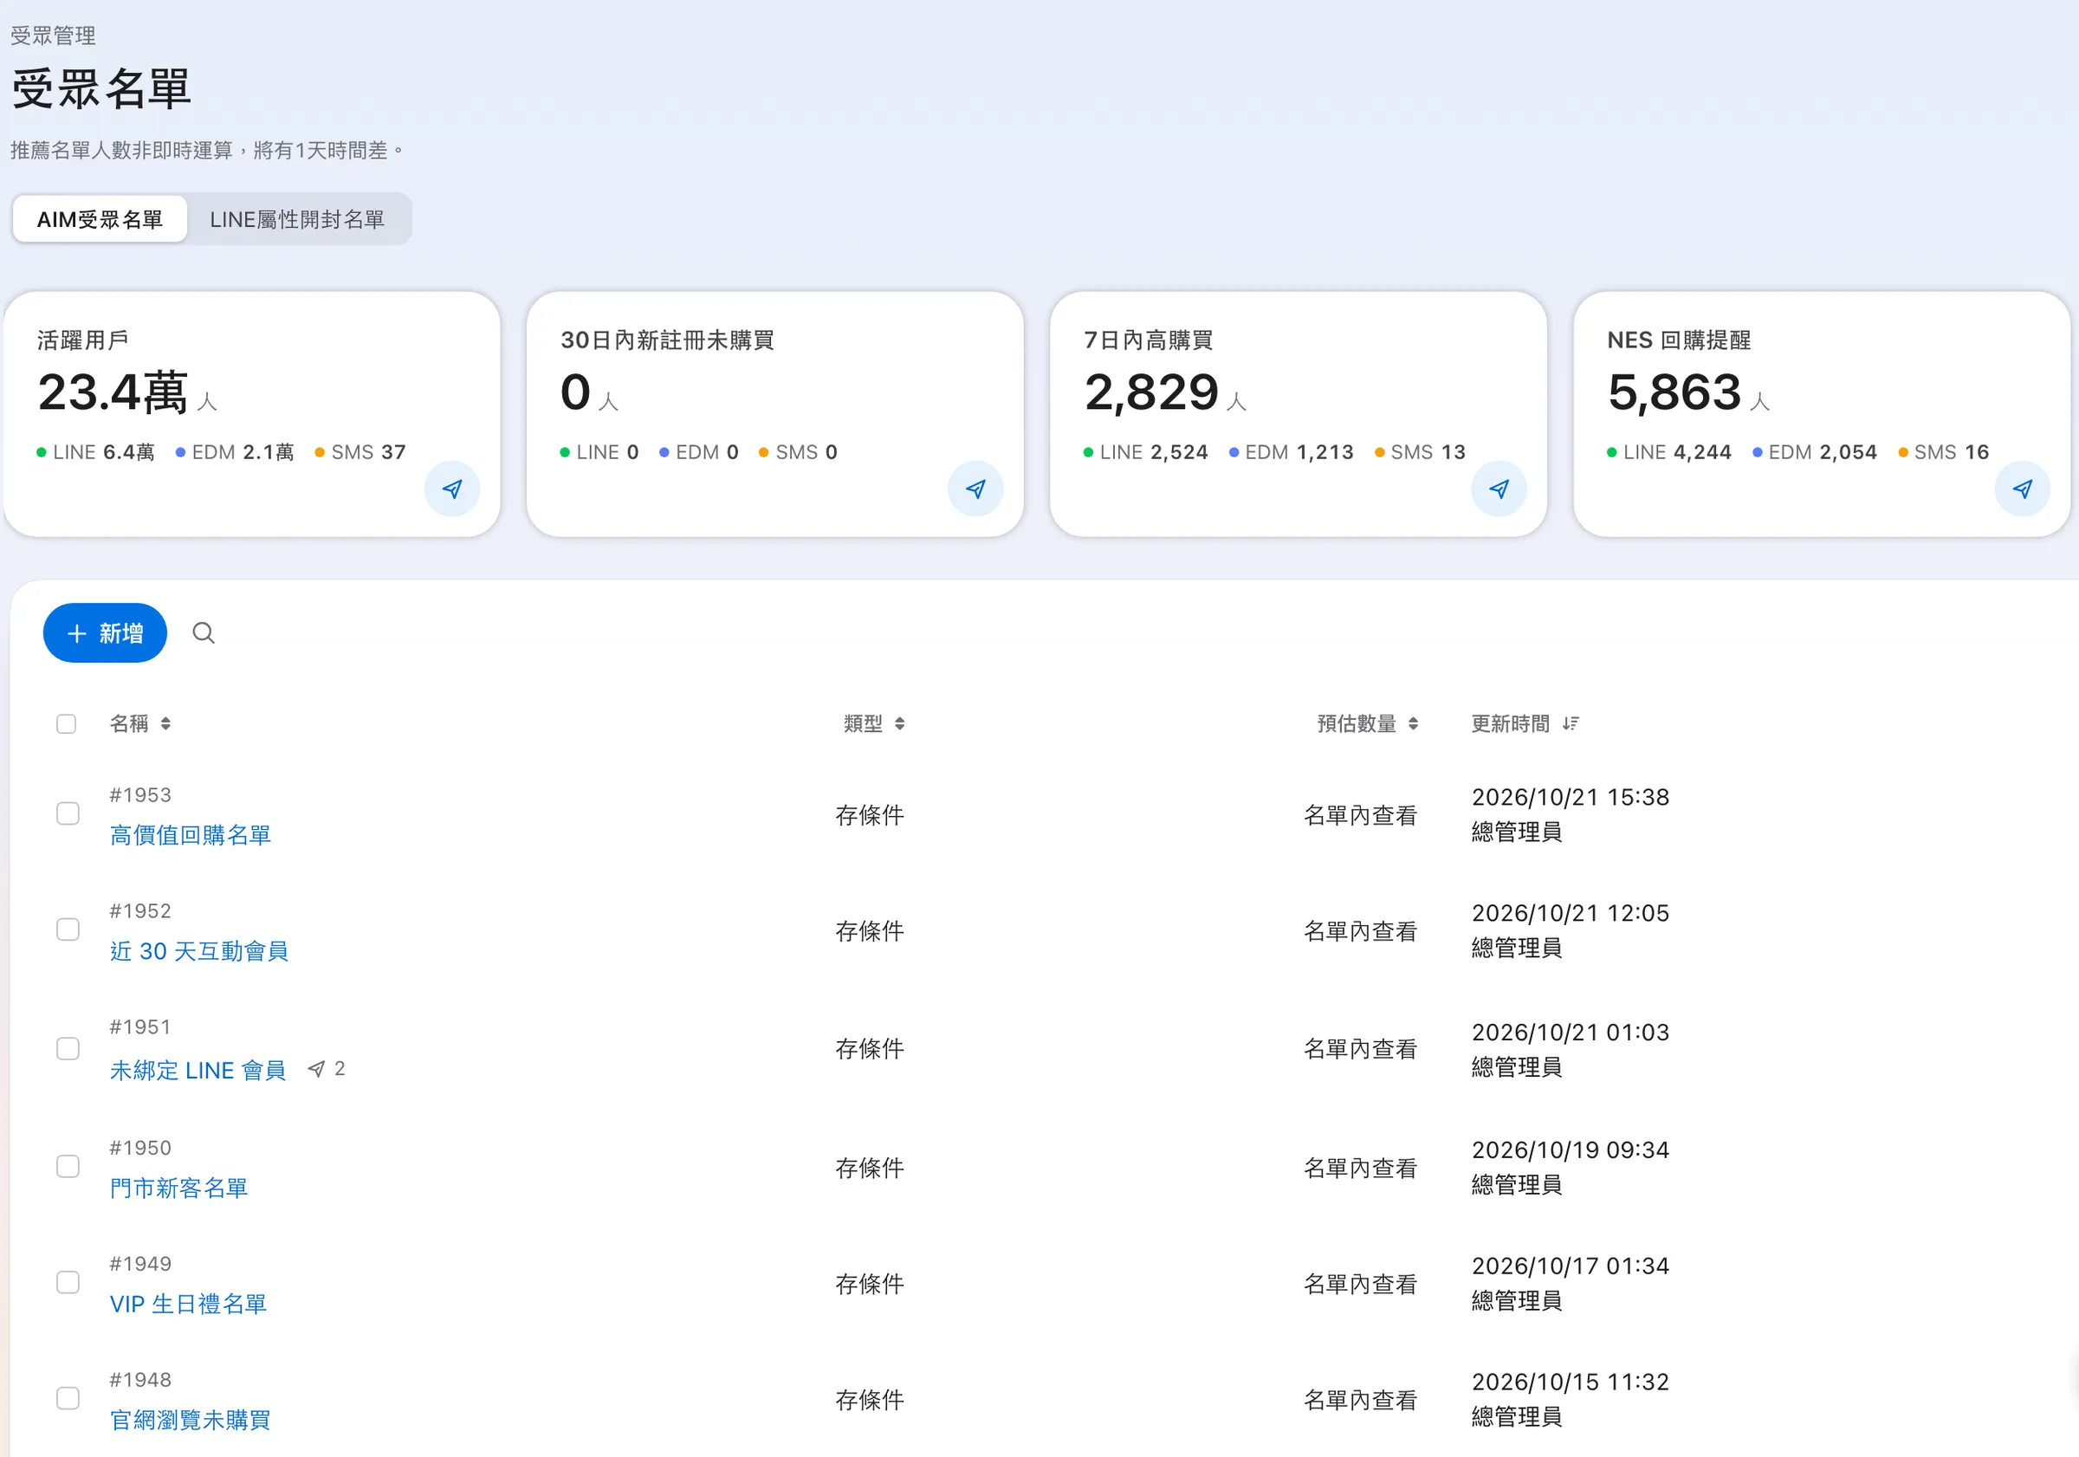Click the send icon on 30日內新註冊未購買 card
The image size is (2079, 1457).
(x=975, y=489)
